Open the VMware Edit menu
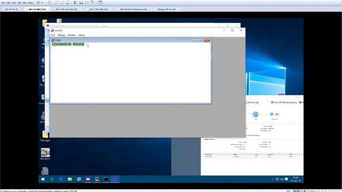The height and width of the screenshot is (192, 342). coord(8,3)
